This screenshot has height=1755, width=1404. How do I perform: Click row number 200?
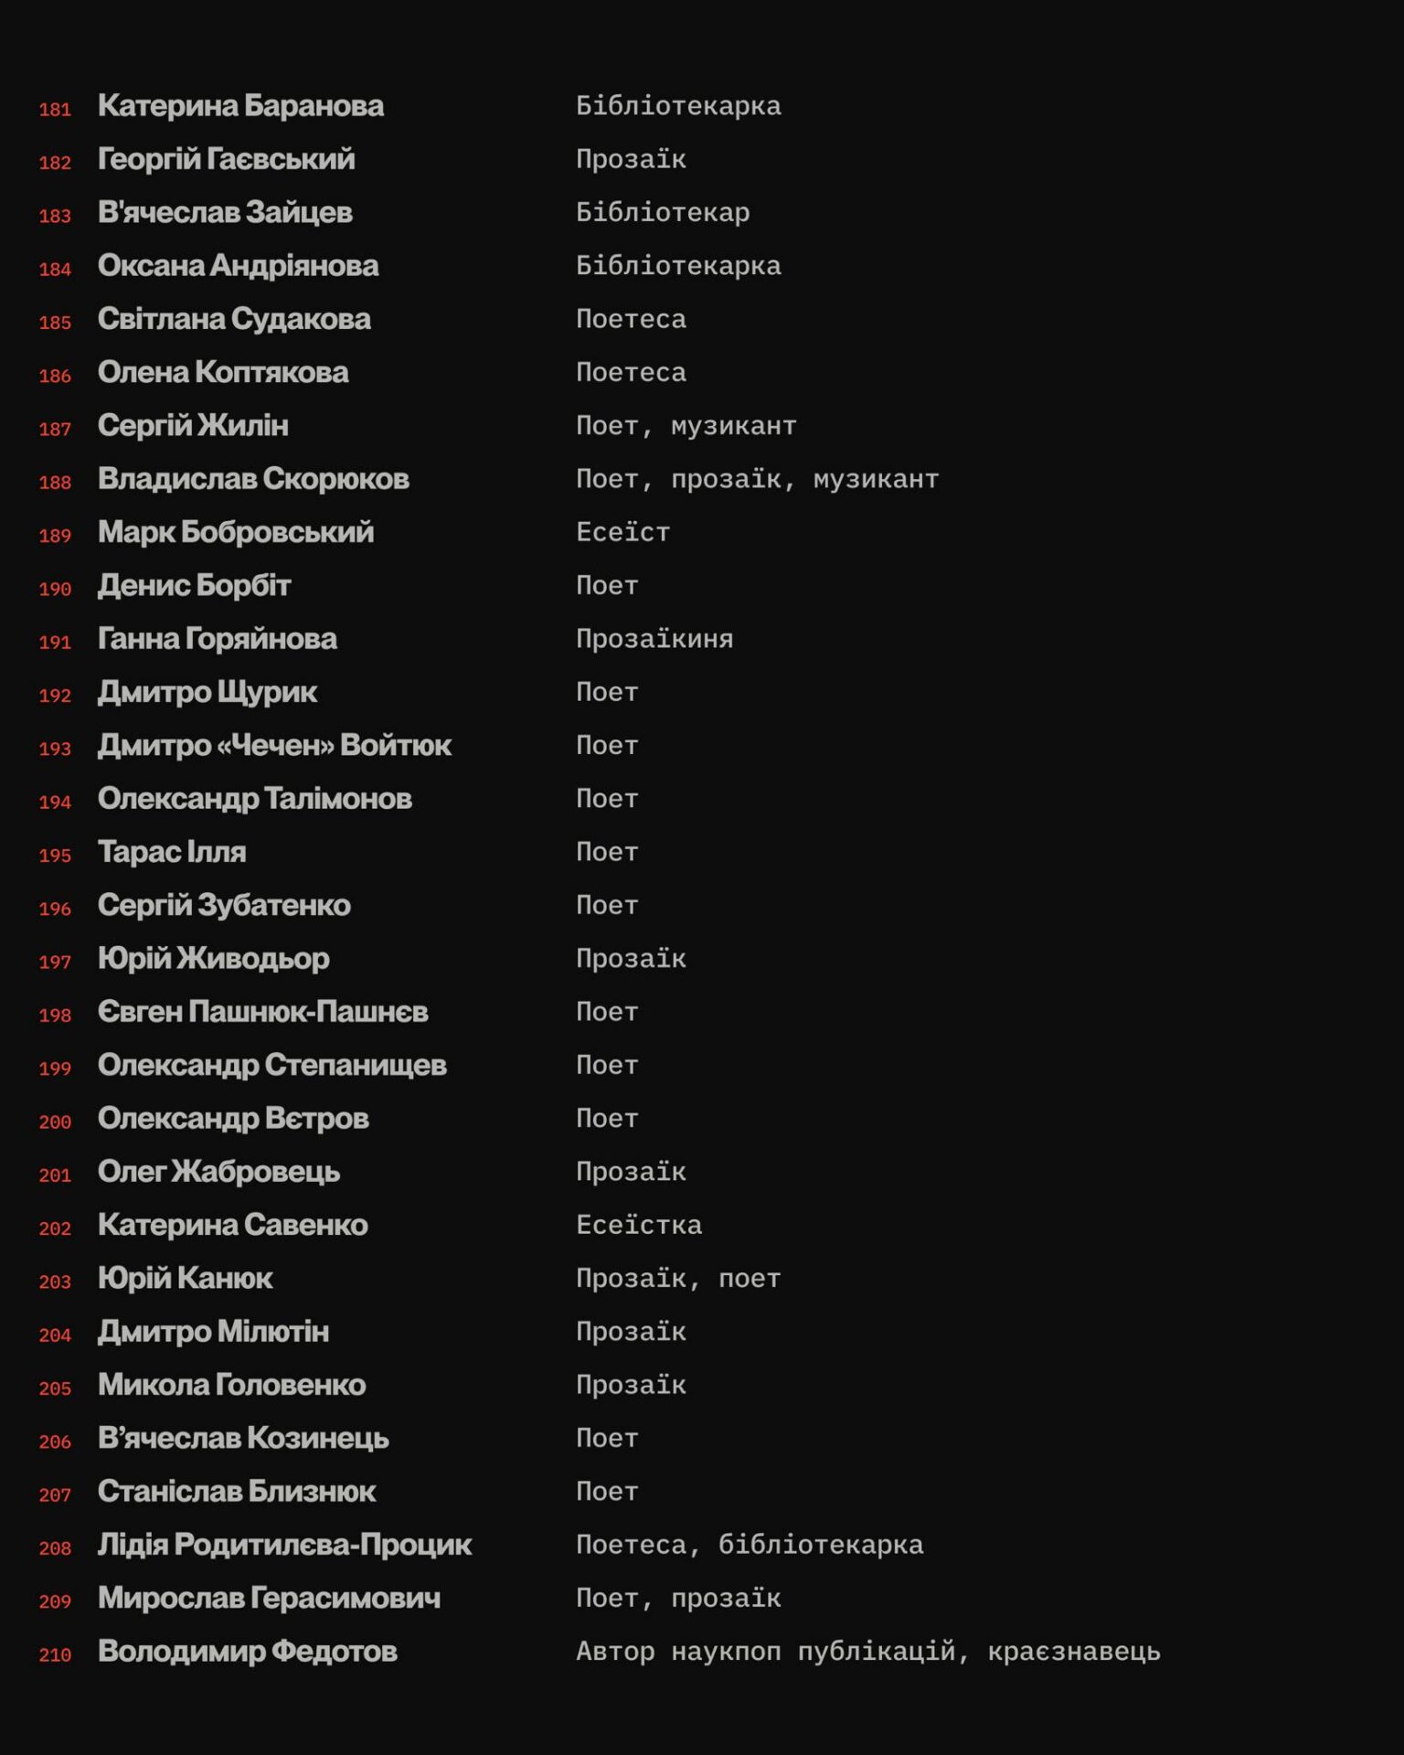(x=55, y=1122)
